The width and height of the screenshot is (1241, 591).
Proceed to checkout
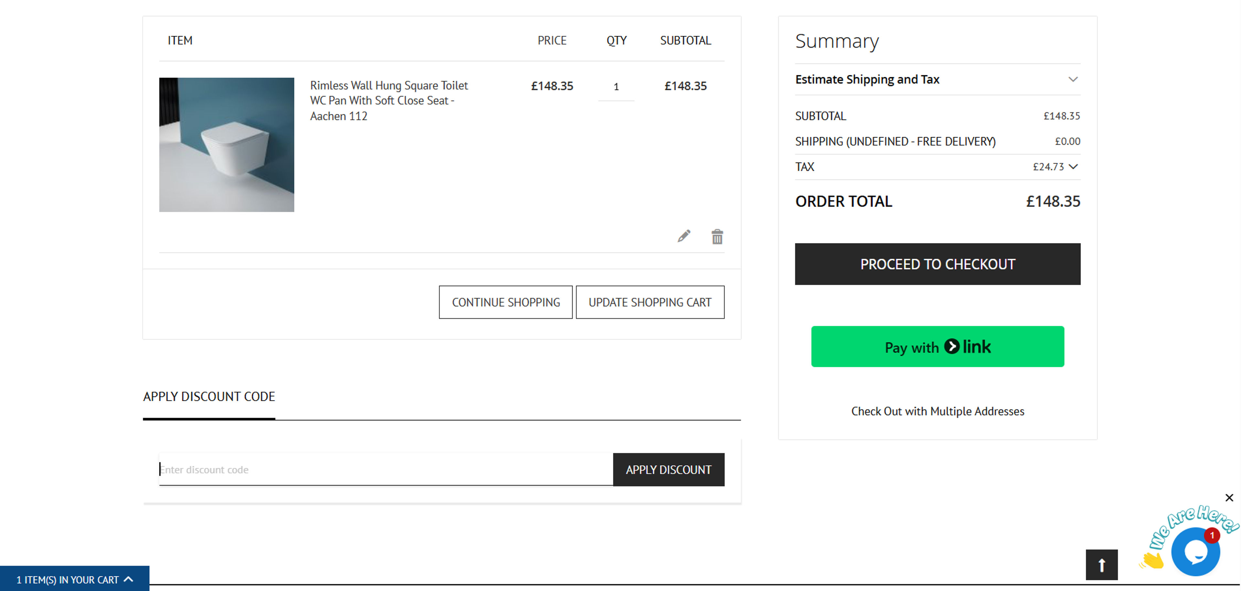pyautogui.click(x=938, y=264)
